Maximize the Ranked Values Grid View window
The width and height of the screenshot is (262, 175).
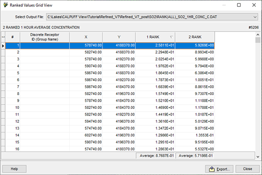pos(239,5)
